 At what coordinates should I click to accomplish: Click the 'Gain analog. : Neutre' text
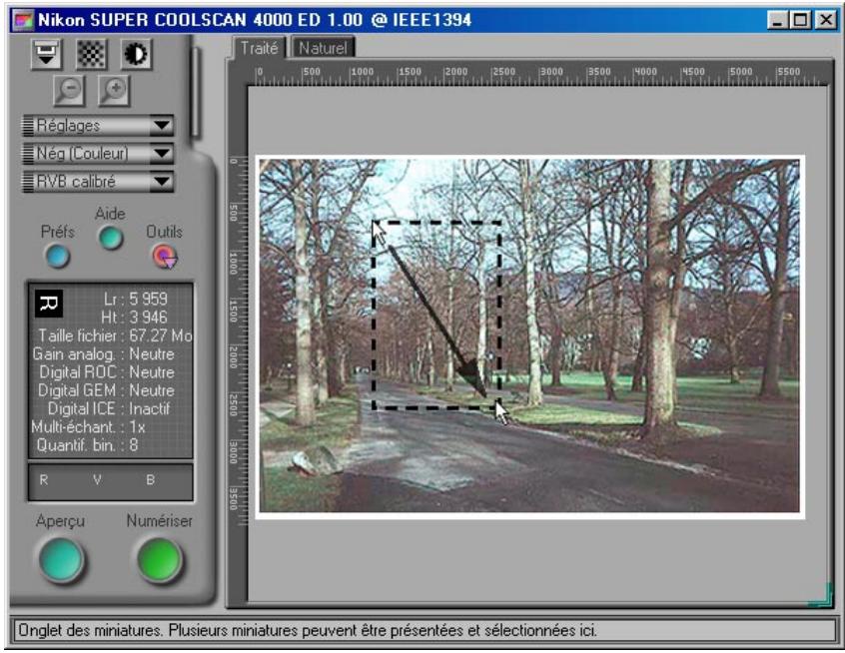[x=104, y=354]
